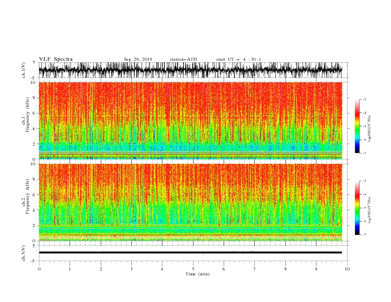Click time axis tick label "7"

click(x=255, y=269)
